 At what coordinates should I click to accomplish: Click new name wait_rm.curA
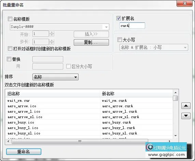pos(114,100)
